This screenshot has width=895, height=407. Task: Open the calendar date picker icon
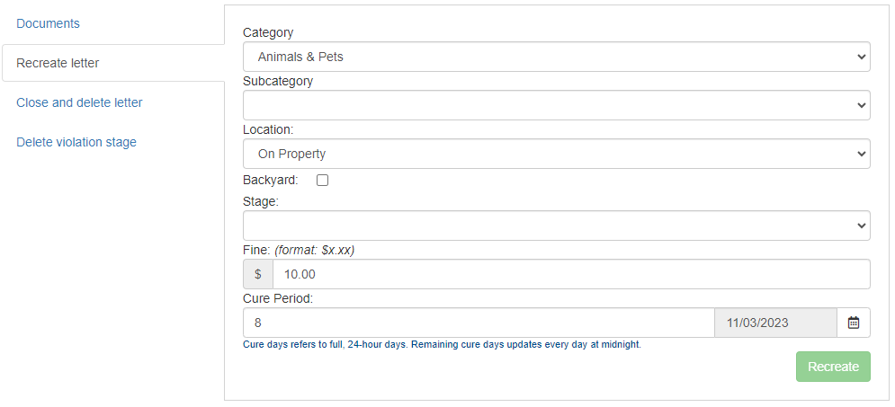coord(854,323)
